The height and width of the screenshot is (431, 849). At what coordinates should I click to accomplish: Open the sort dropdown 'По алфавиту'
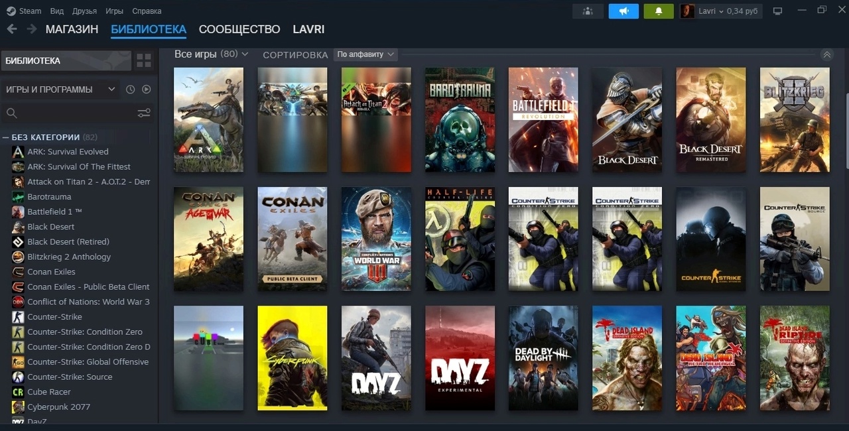(x=365, y=54)
